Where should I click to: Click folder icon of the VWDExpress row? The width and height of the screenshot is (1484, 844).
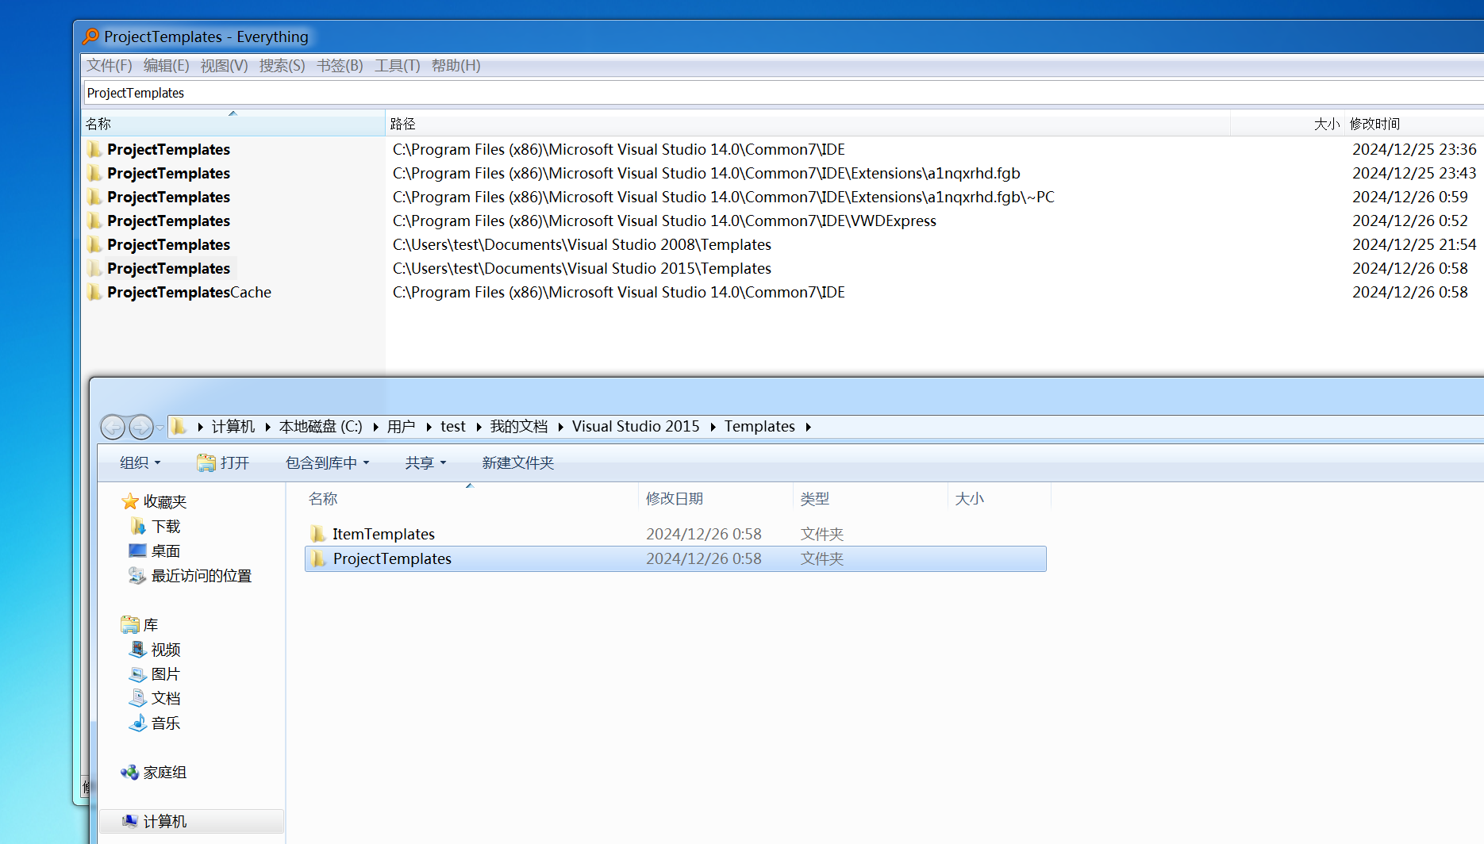point(95,221)
